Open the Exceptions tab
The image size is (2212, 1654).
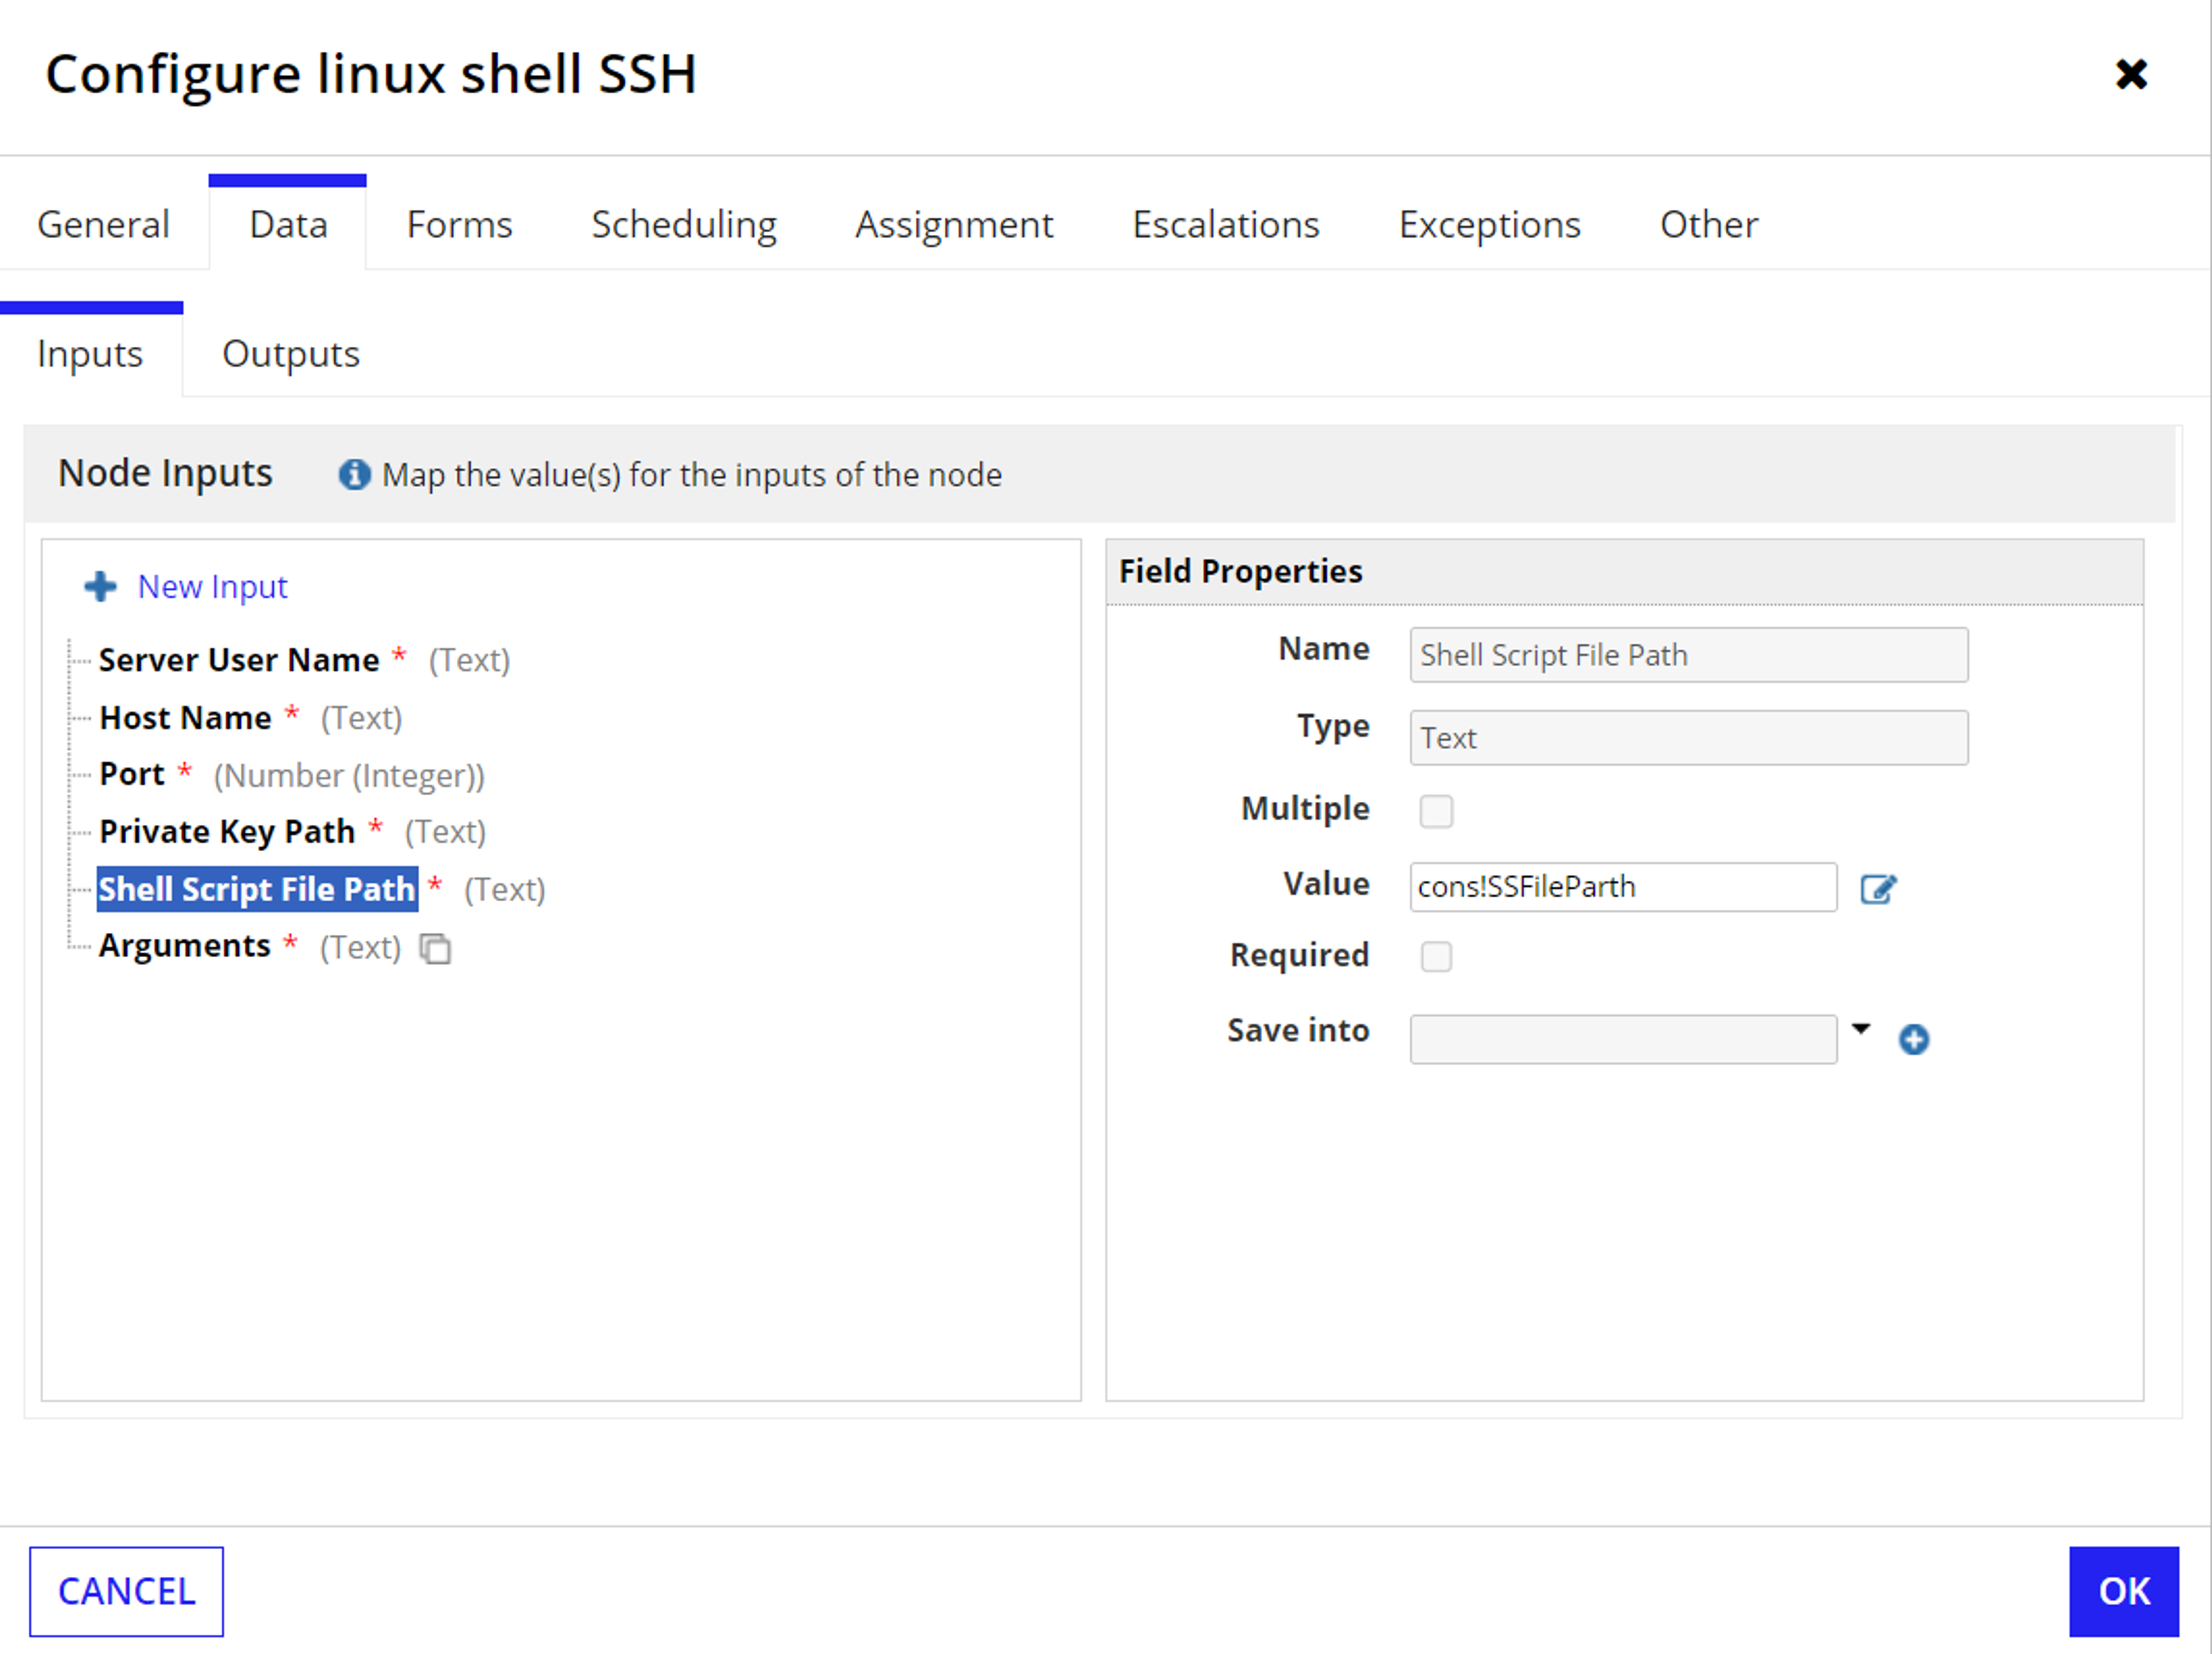1490,225
